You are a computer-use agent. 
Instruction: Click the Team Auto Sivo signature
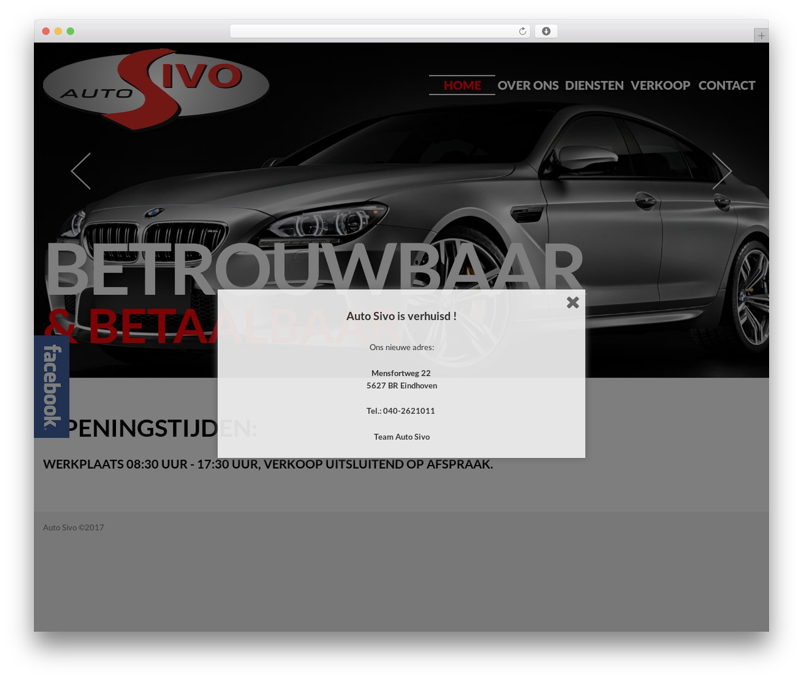pos(401,437)
